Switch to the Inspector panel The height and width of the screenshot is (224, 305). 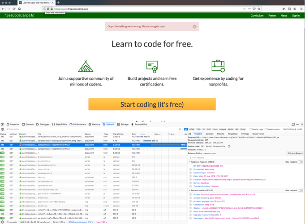[x=13, y=125]
